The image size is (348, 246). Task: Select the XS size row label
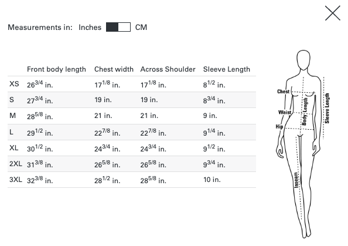[14, 84]
